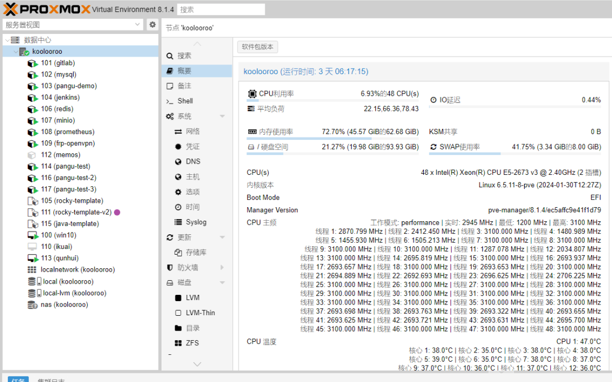
Task: Select the Network menu item
Action: (193, 132)
